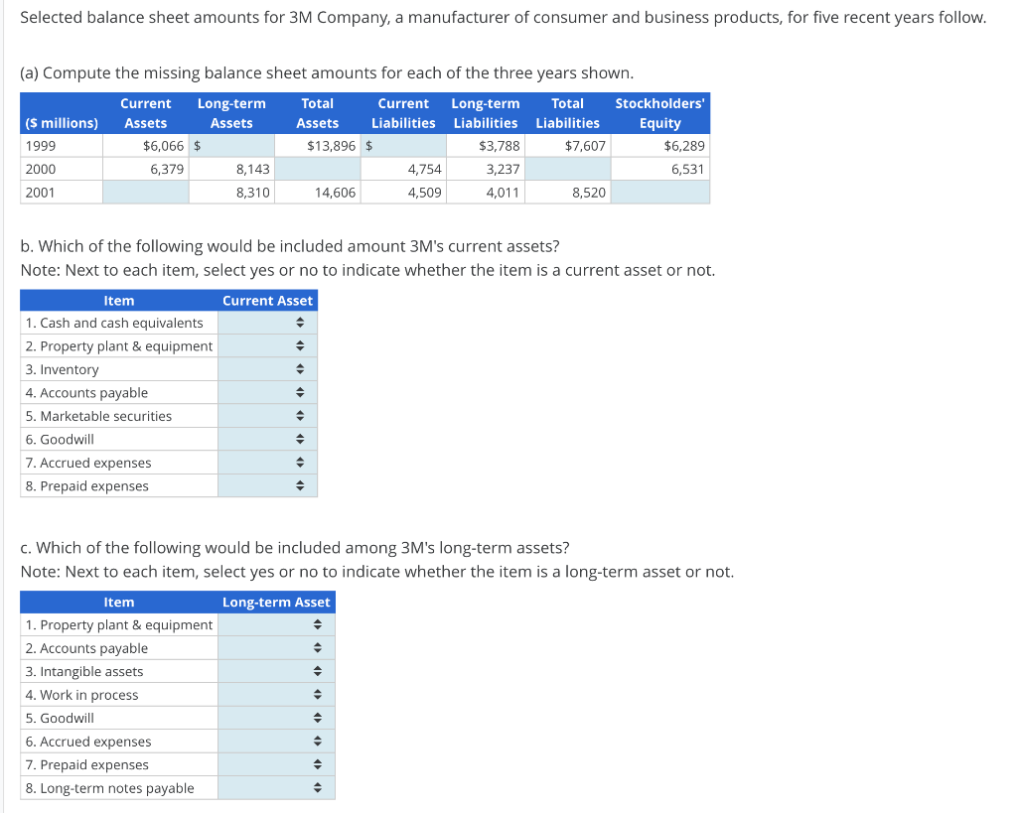
Task: Click the 1999 Current Liabilities input cell
Action: click(402, 145)
